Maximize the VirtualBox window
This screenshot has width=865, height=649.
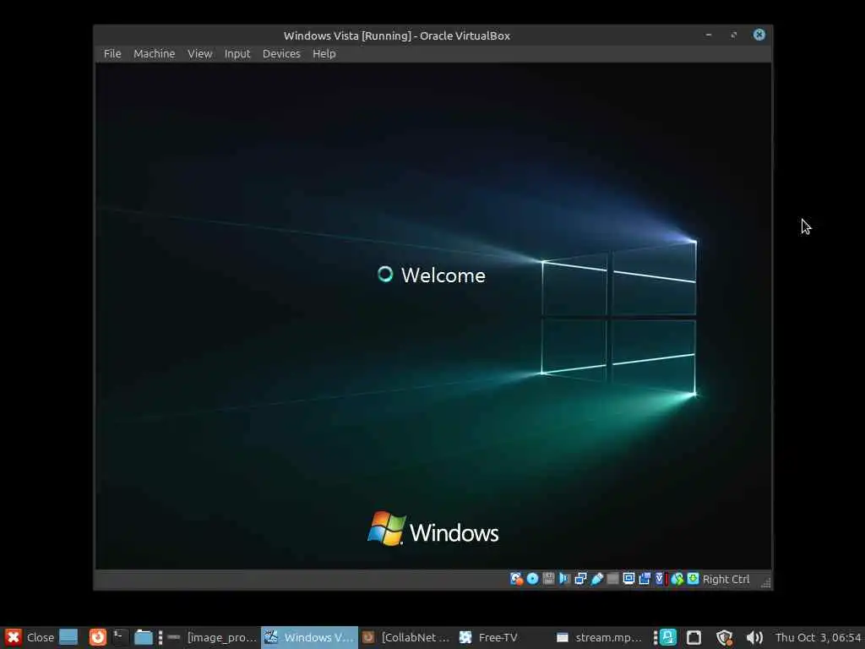coord(734,35)
